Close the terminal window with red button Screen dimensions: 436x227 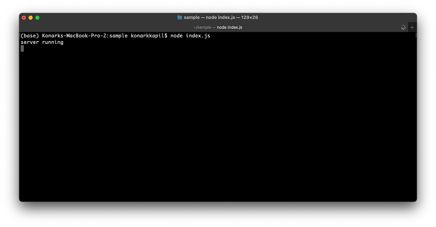point(24,18)
